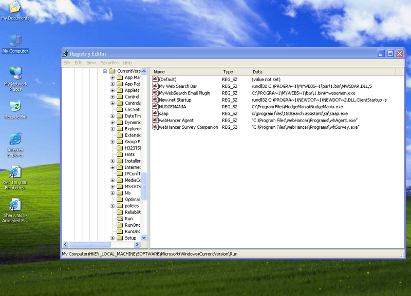Click the CSCSett key folder icon

click(120, 109)
